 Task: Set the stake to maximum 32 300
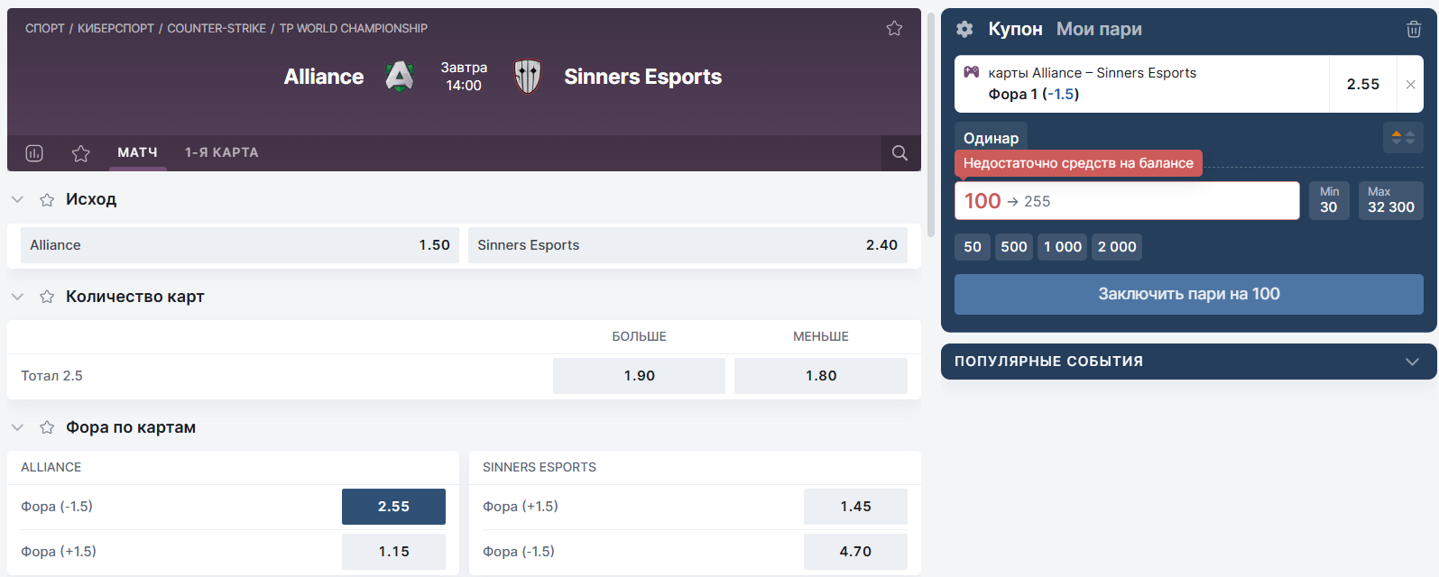coord(1390,200)
